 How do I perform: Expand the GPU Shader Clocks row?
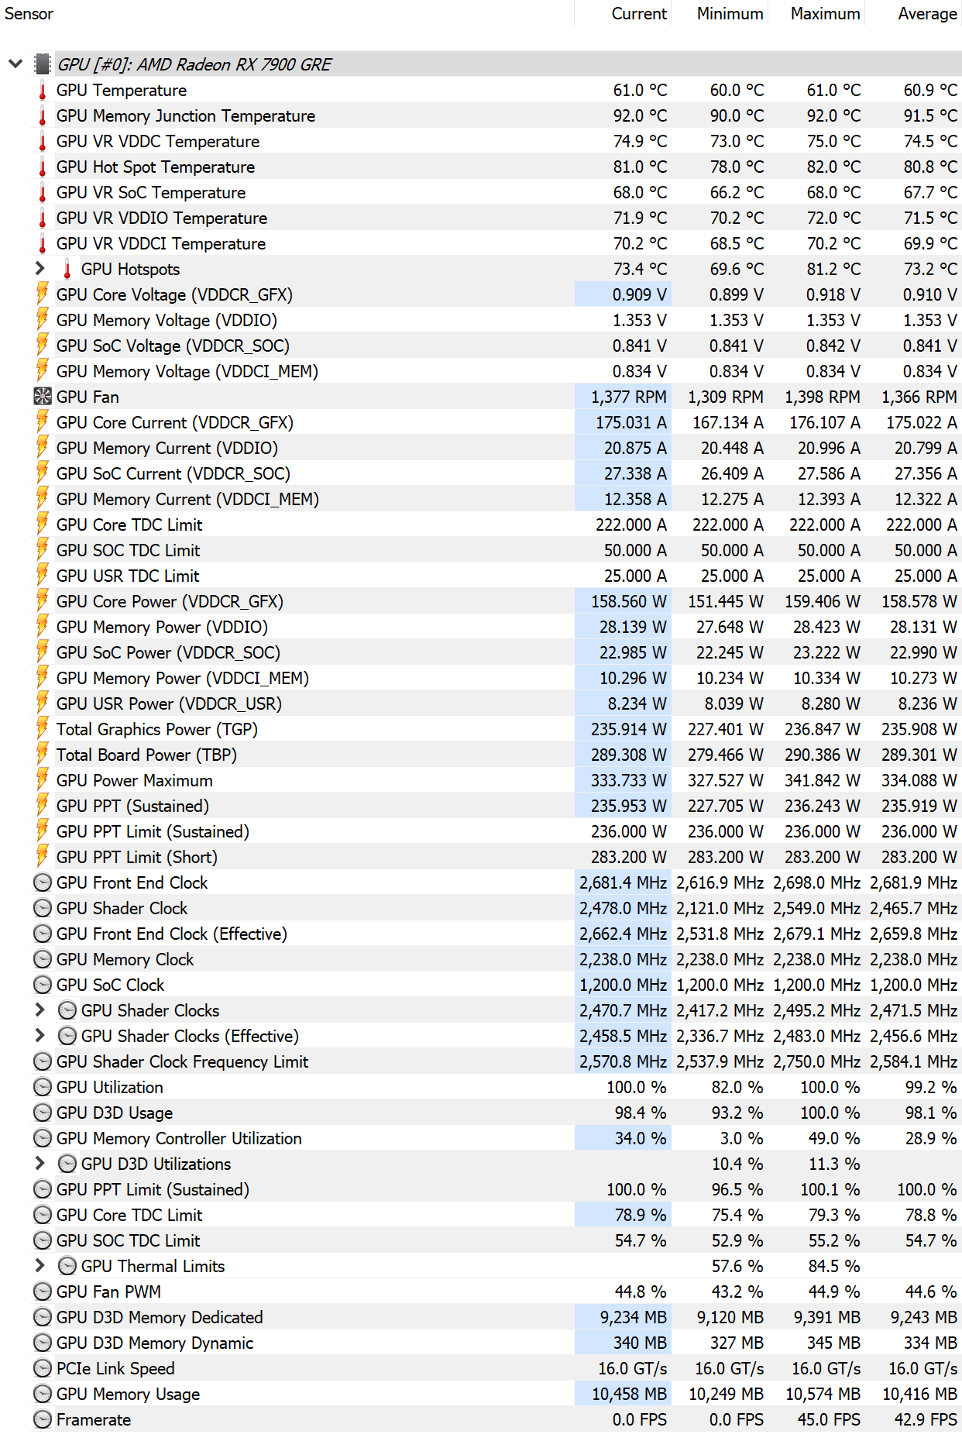click(x=40, y=1010)
